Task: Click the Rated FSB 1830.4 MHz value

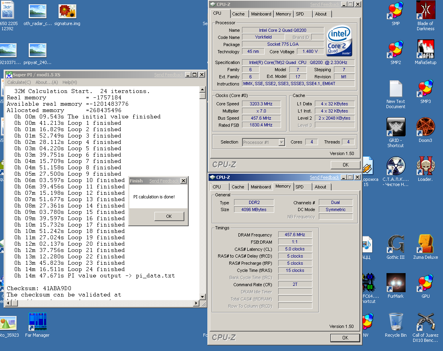Action: click(x=262, y=125)
